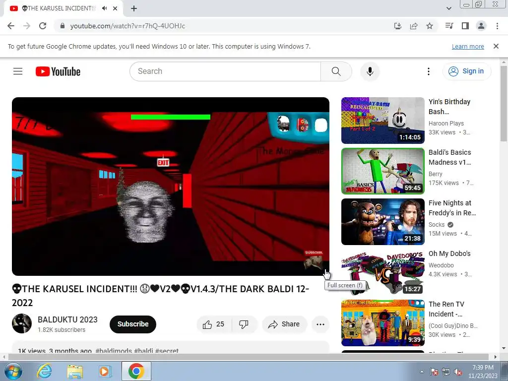Click the browser forward arrow
The width and height of the screenshot is (508, 381).
point(27,26)
